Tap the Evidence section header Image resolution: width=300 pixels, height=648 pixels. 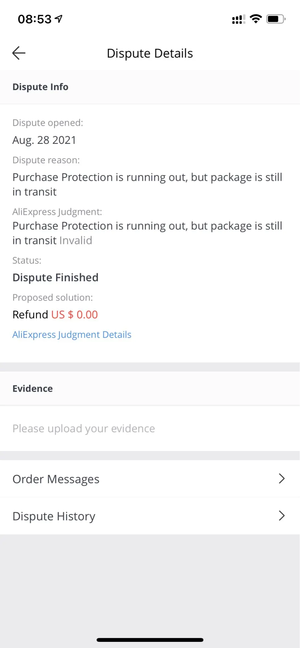coord(32,388)
